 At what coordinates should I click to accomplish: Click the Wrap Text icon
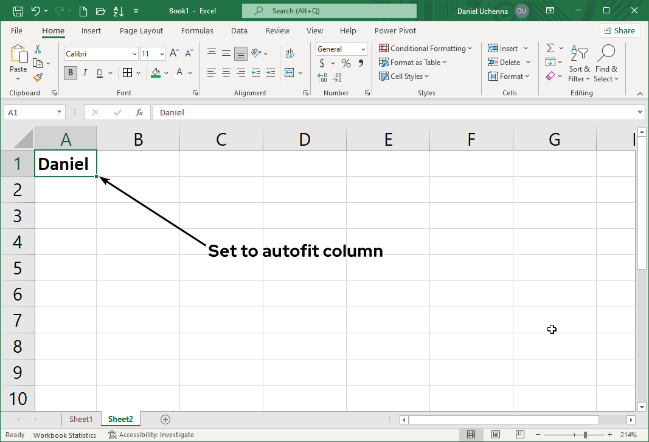(290, 53)
